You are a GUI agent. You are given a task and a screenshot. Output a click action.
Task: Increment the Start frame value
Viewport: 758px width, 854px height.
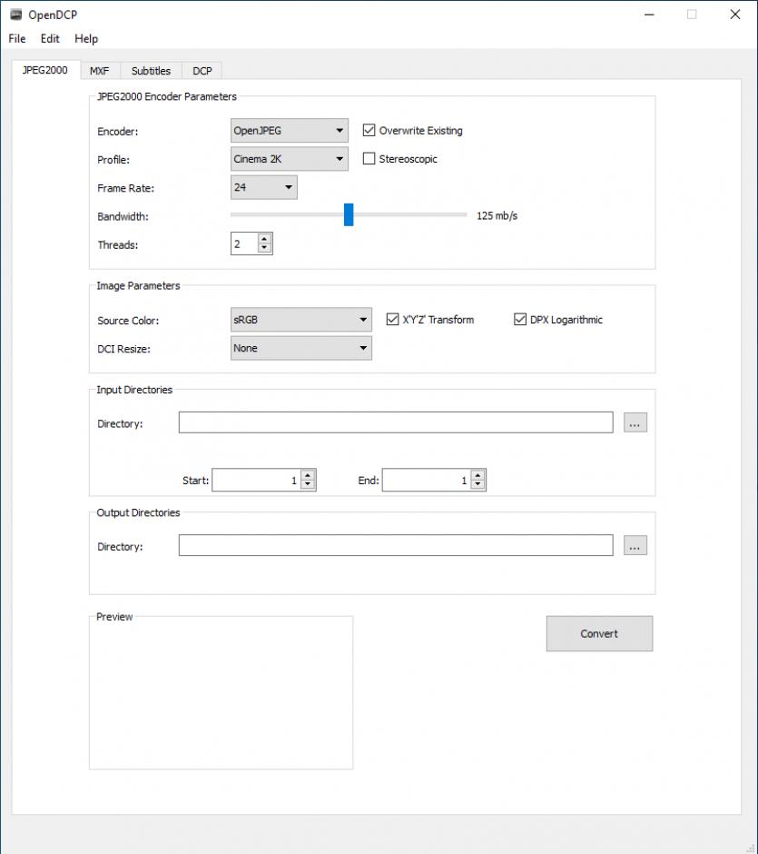pyautogui.click(x=308, y=475)
